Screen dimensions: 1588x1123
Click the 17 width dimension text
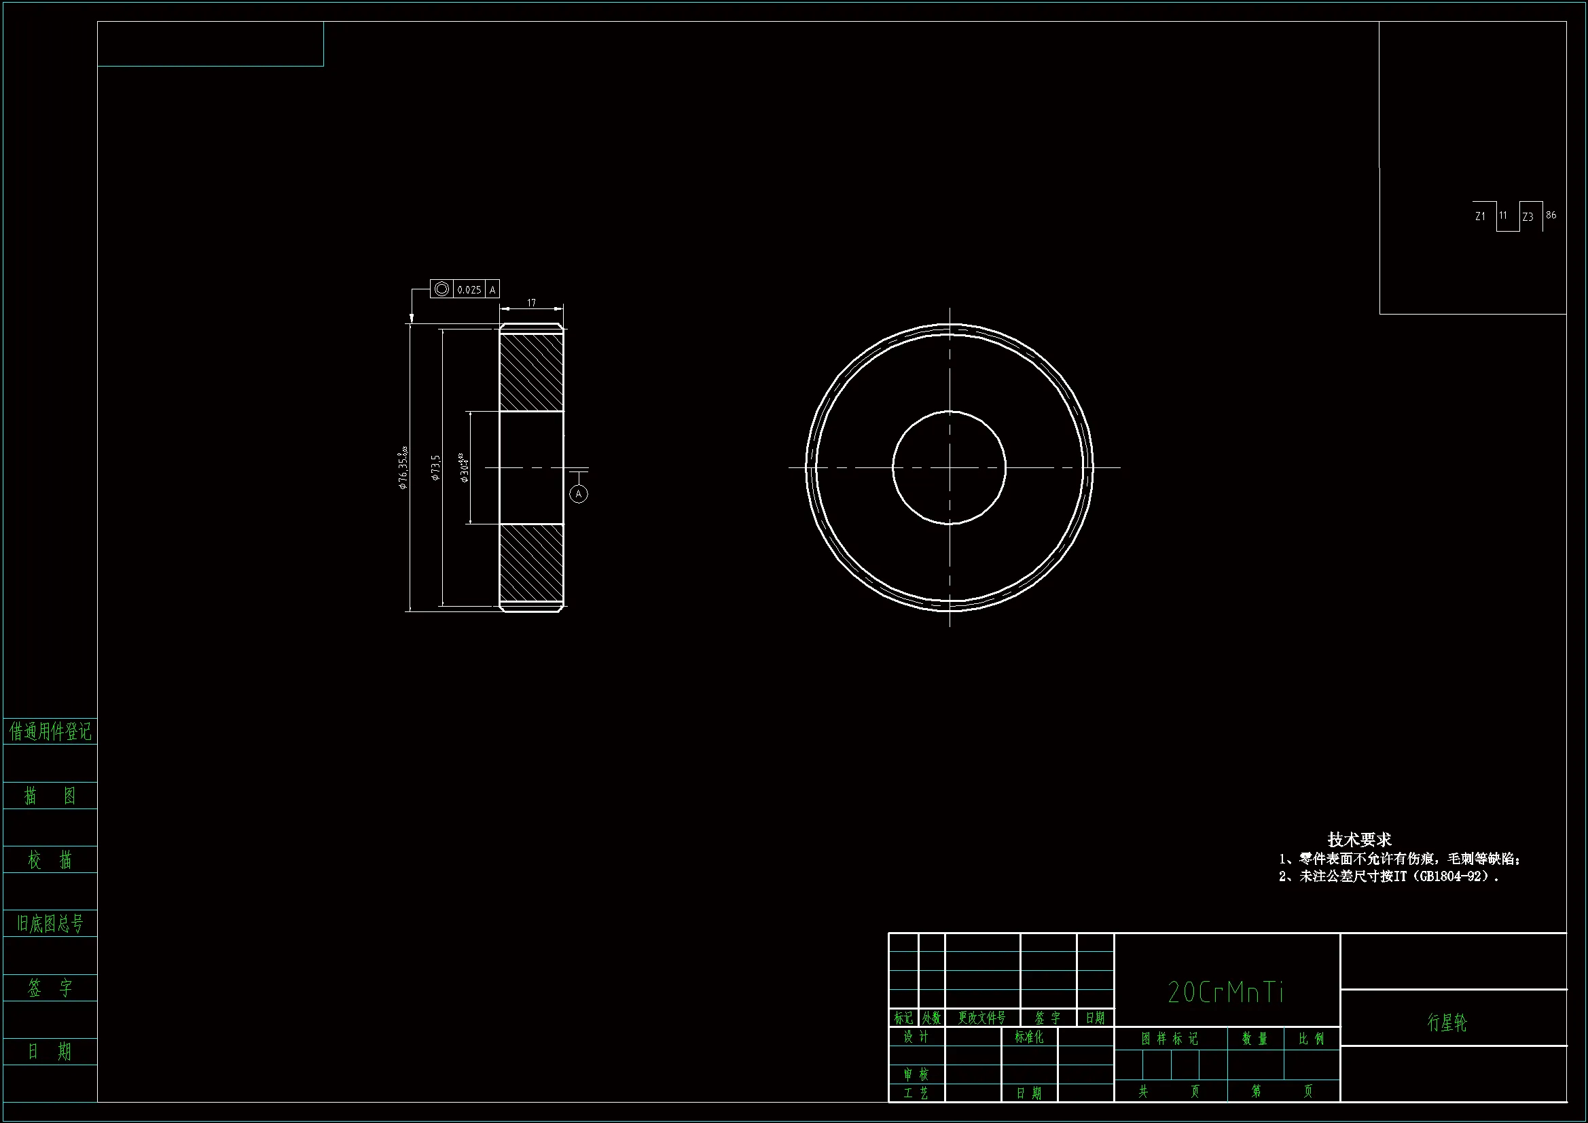point(531,302)
